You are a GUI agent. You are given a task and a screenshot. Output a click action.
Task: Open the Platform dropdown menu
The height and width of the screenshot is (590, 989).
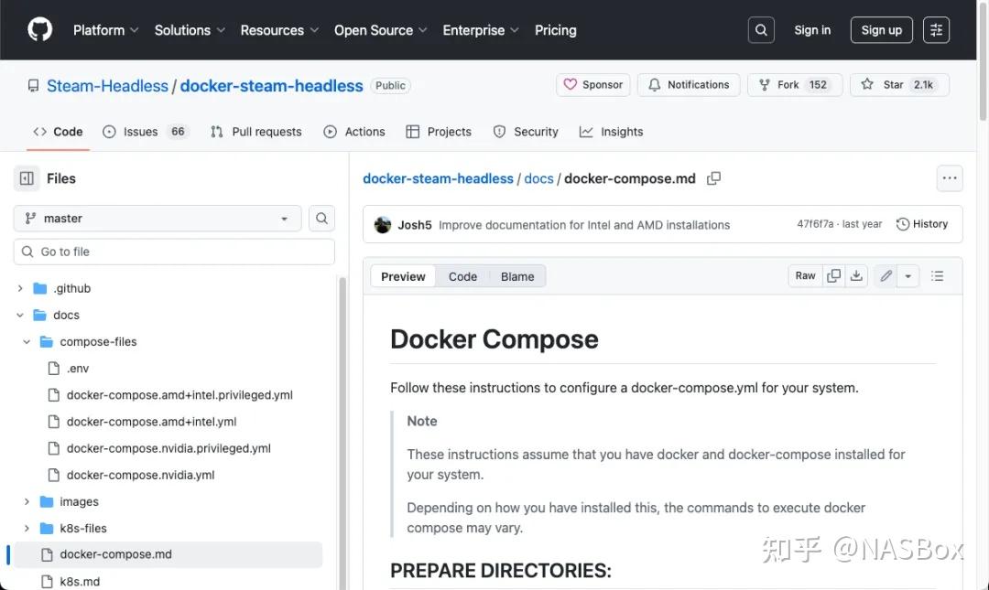click(106, 30)
